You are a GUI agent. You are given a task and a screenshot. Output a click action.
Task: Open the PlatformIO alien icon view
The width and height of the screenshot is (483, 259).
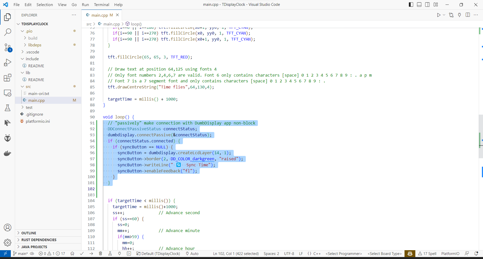point(8,138)
